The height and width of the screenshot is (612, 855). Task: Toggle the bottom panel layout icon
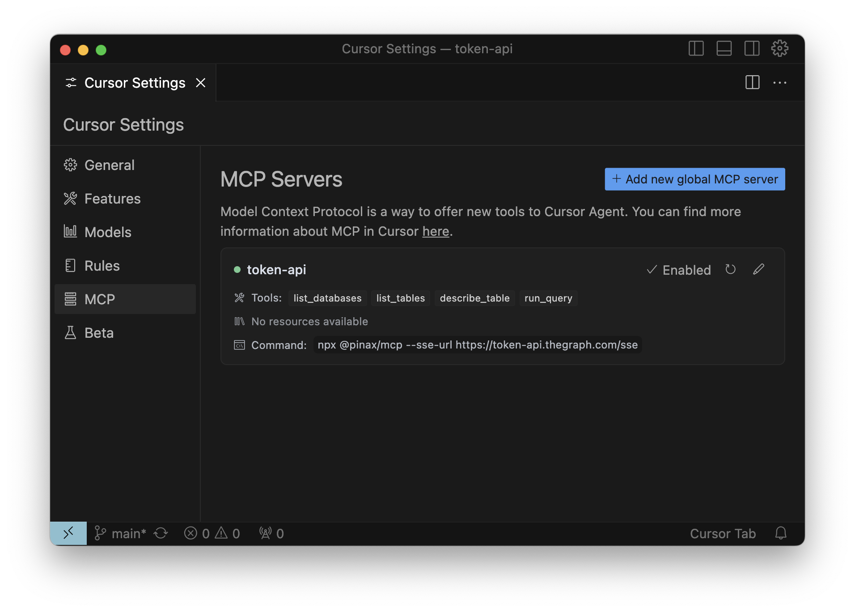pyautogui.click(x=724, y=48)
